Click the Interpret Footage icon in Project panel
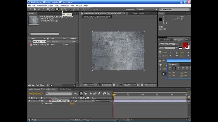The width and height of the screenshot is (218, 122). point(30,85)
